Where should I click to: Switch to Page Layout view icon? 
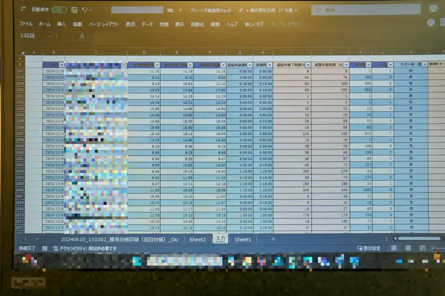pyautogui.click(x=408, y=248)
